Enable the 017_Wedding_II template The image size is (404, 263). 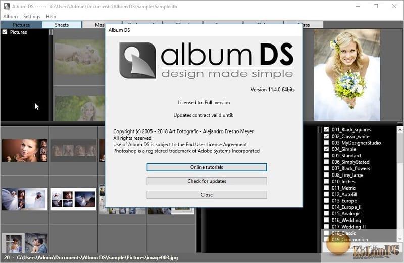point(326,227)
